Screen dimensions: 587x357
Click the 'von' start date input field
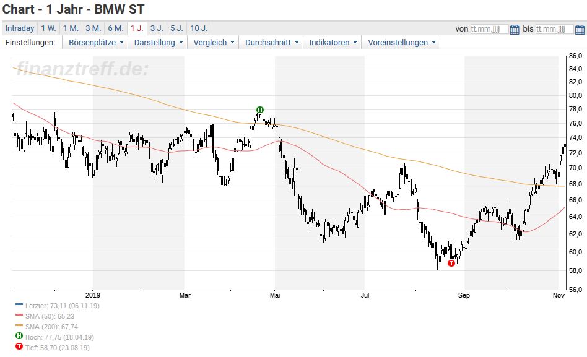[x=489, y=29]
